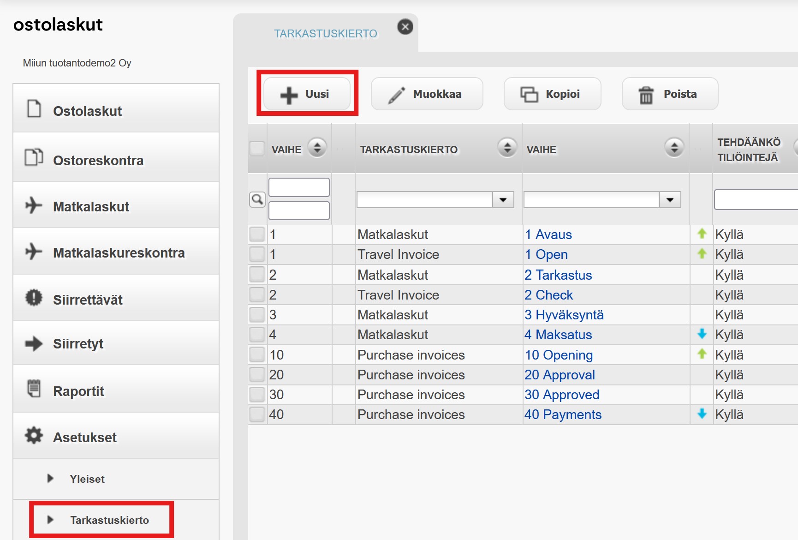Close the TARKASTUSKIERTO tab with X icon
The height and width of the screenshot is (540, 798).
[405, 27]
